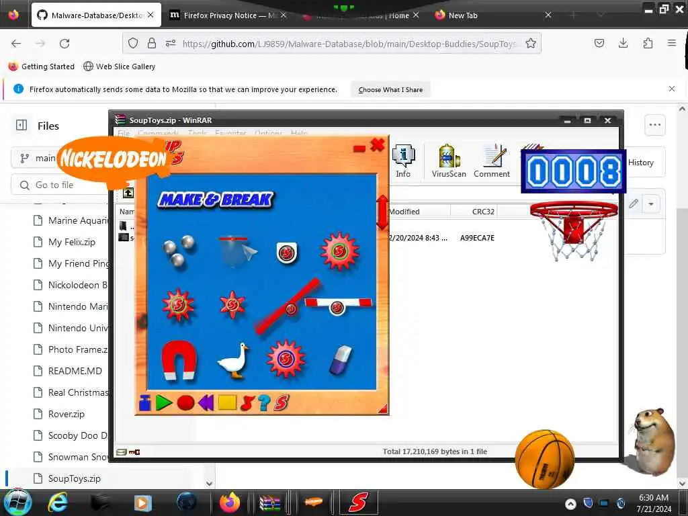Click the 0008 score counter
Image resolution: width=688 pixels, height=516 pixels.
tap(574, 171)
